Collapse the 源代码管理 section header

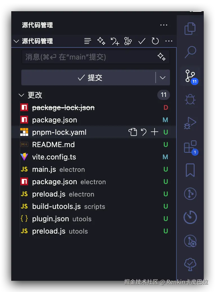[x=16, y=41]
